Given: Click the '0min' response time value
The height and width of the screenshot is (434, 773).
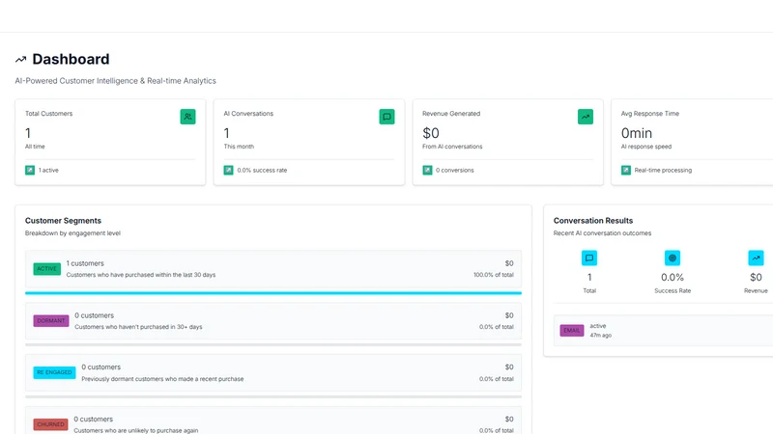Looking at the screenshot, I should pyautogui.click(x=637, y=133).
